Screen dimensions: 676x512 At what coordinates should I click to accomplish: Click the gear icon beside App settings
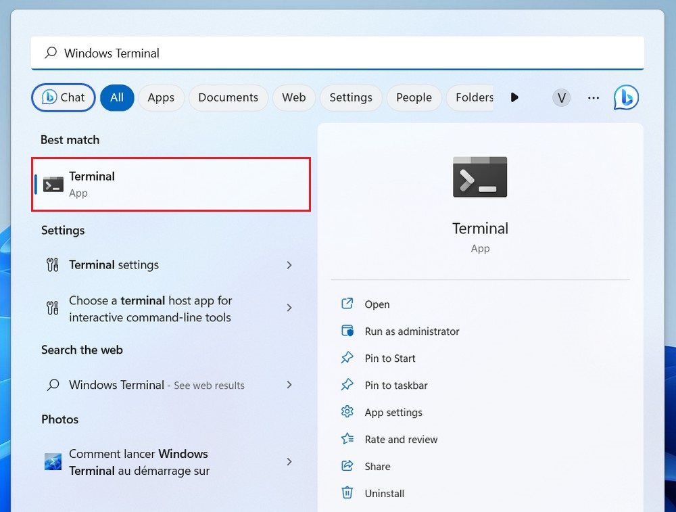347,412
